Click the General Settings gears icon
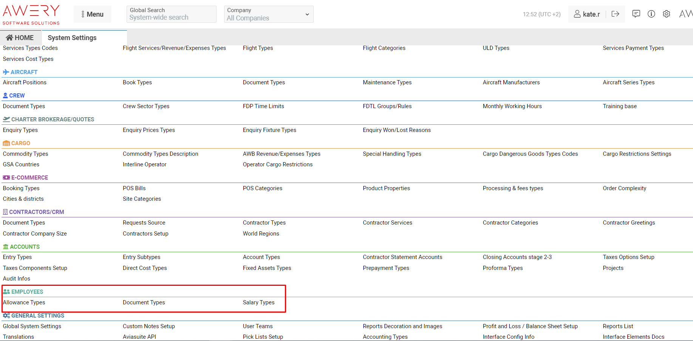 (x=6, y=315)
